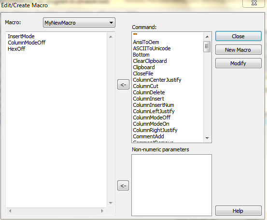This screenshot has width=267, height=220.
Task: Click the macro list scroll up arrow
Action: click(111, 37)
